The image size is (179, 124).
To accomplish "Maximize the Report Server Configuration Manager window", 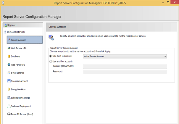I will coord(168,2).
